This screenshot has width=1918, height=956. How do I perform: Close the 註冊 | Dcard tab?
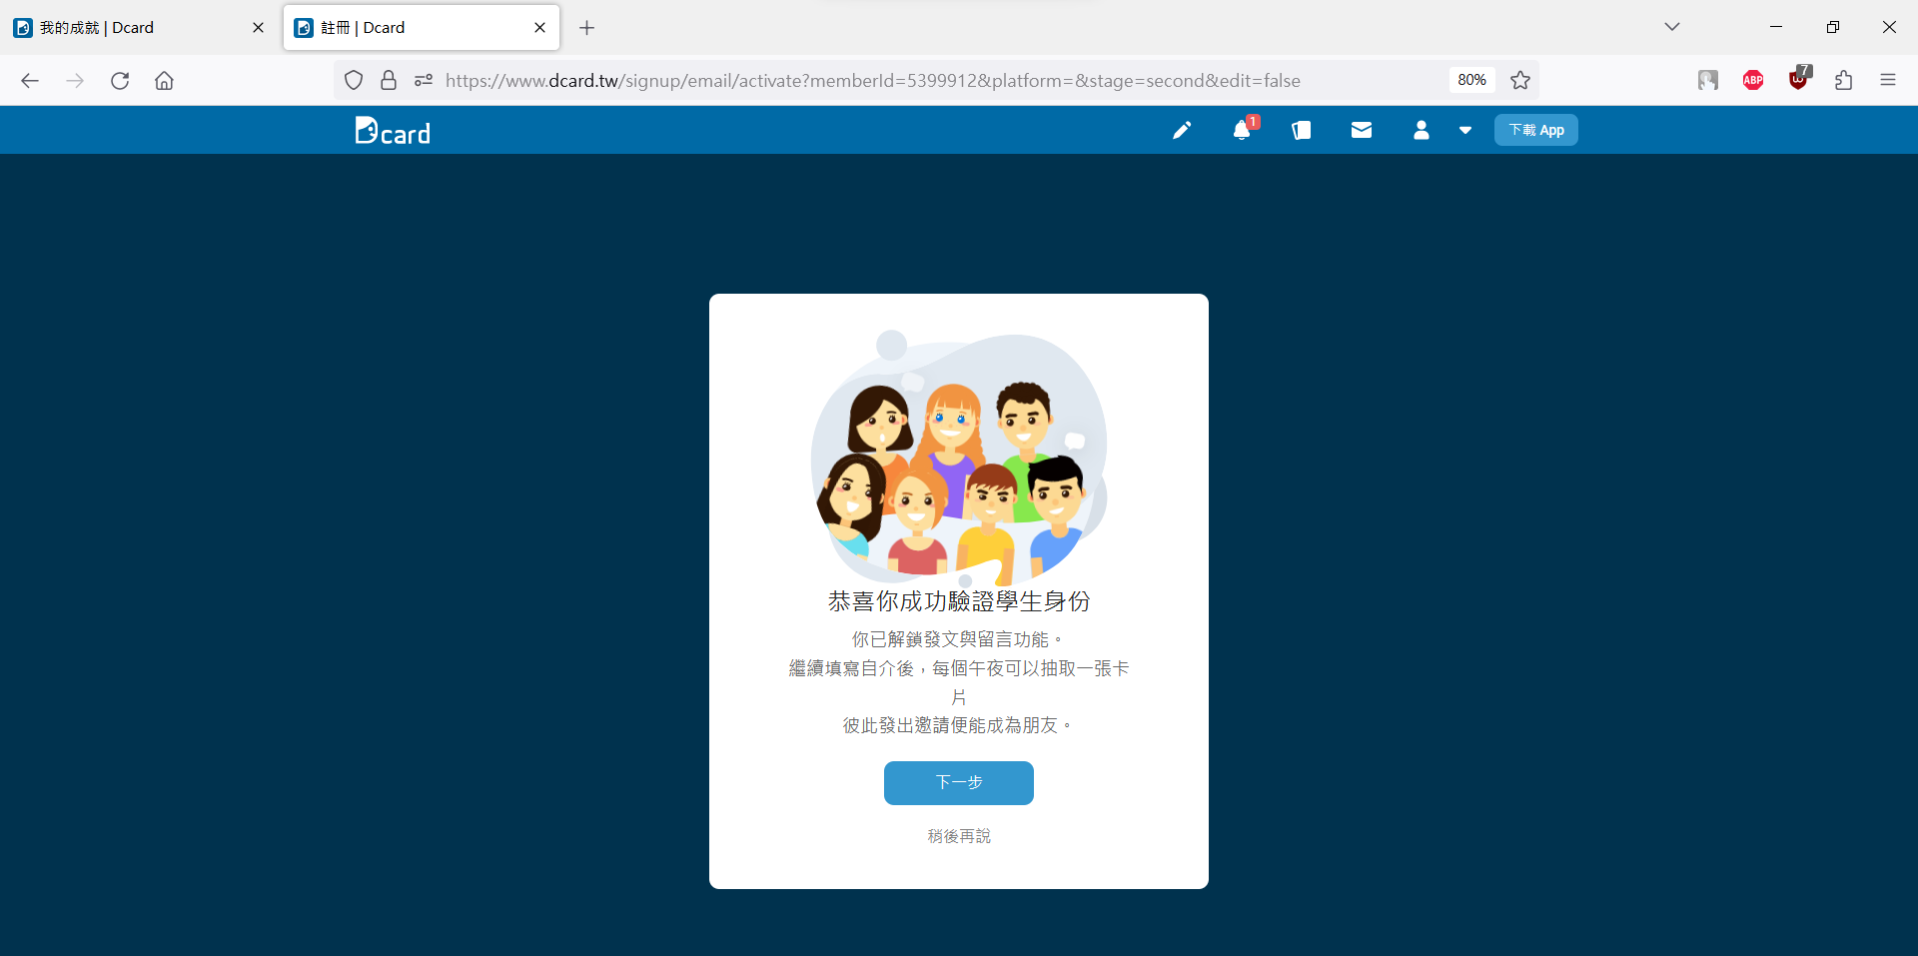click(x=539, y=28)
